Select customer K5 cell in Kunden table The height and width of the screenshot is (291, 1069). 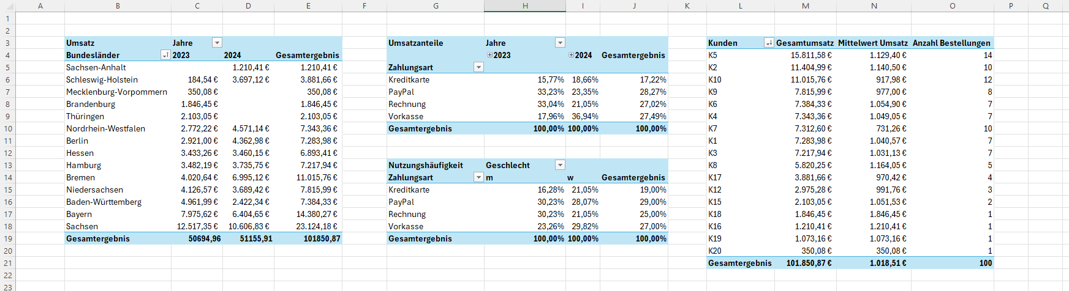pyautogui.click(x=712, y=55)
